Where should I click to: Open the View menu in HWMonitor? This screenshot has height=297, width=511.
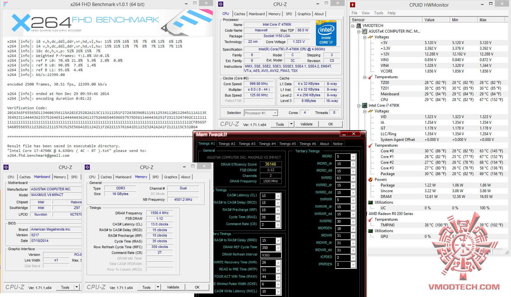click(366, 13)
